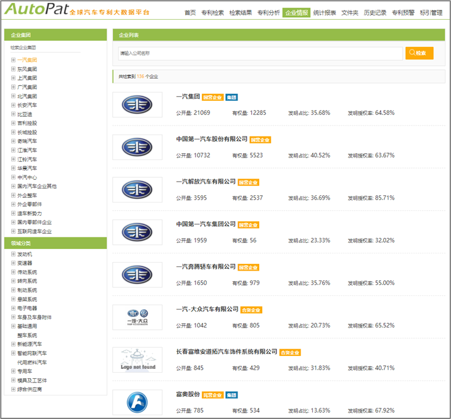Expand the 一汽集团 tree node

(13, 60)
